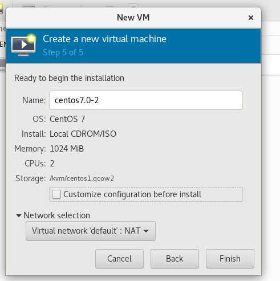
Task: Click the 'Create a new virtual machine' heading
Action: tap(104, 39)
